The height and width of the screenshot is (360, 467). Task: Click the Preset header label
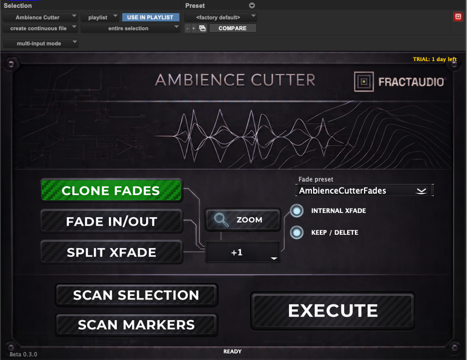[x=195, y=5]
